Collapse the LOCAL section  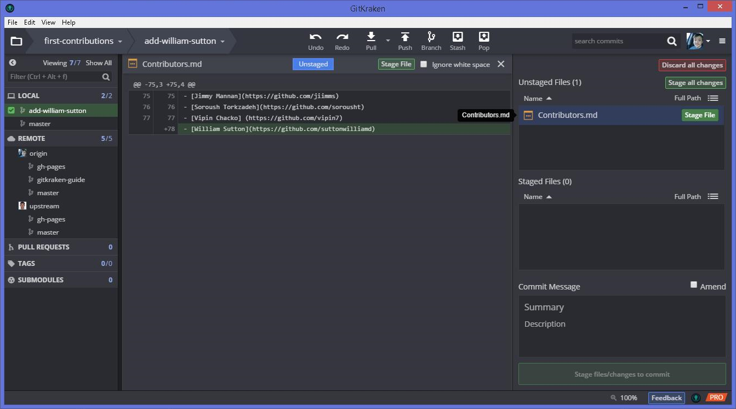click(x=61, y=95)
